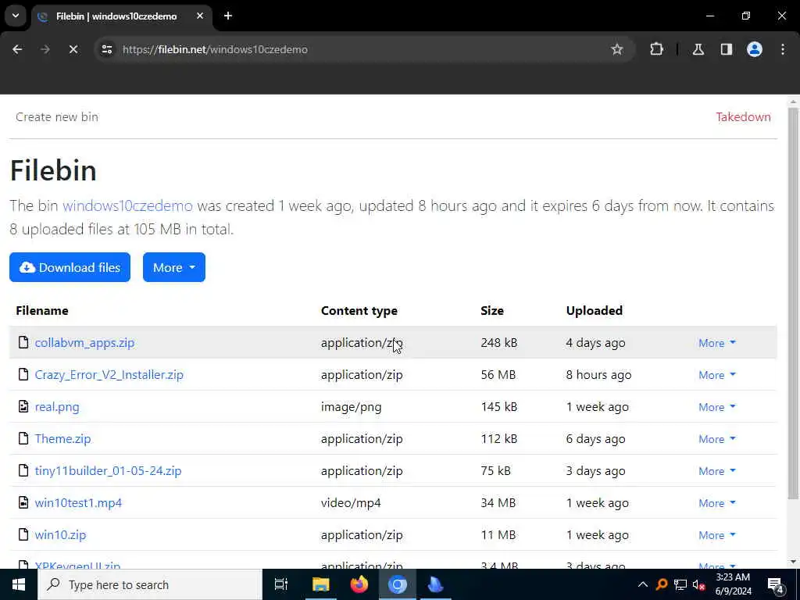
Task: Click the Download files button
Action: 70,267
